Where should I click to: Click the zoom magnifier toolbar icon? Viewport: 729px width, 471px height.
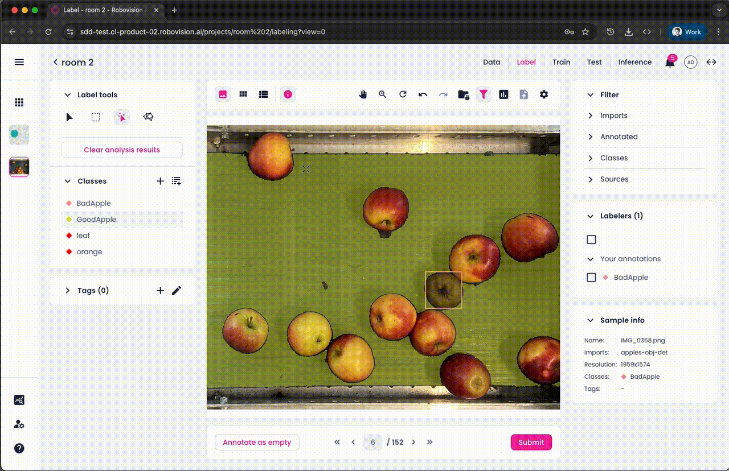[x=382, y=94]
